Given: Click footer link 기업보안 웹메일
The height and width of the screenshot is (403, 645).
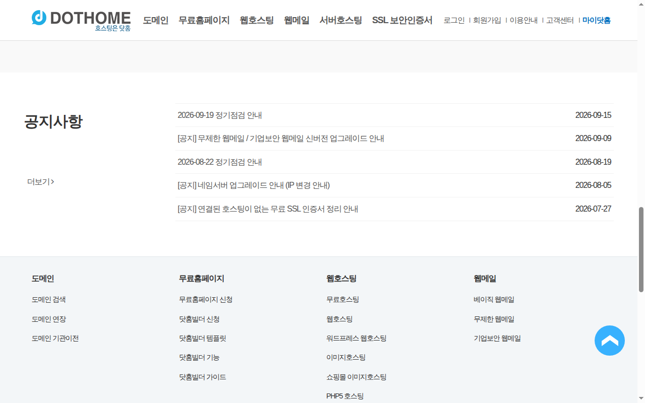Looking at the screenshot, I should (497, 339).
